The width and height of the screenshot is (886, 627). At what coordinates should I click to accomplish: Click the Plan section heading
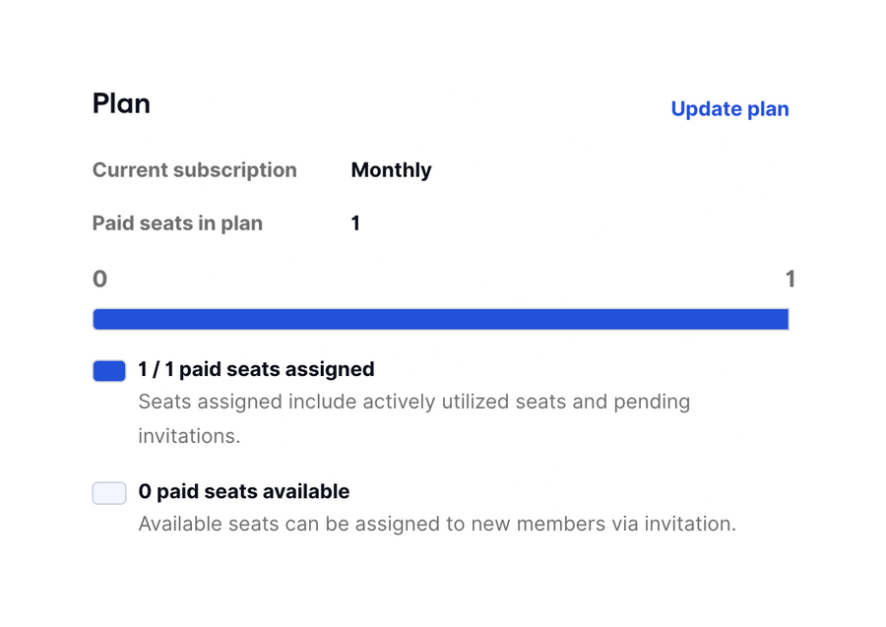pos(121,103)
